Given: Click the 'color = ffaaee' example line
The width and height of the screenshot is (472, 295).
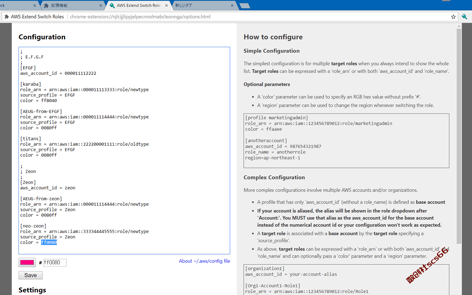Looking at the screenshot, I should click(x=264, y=129).
